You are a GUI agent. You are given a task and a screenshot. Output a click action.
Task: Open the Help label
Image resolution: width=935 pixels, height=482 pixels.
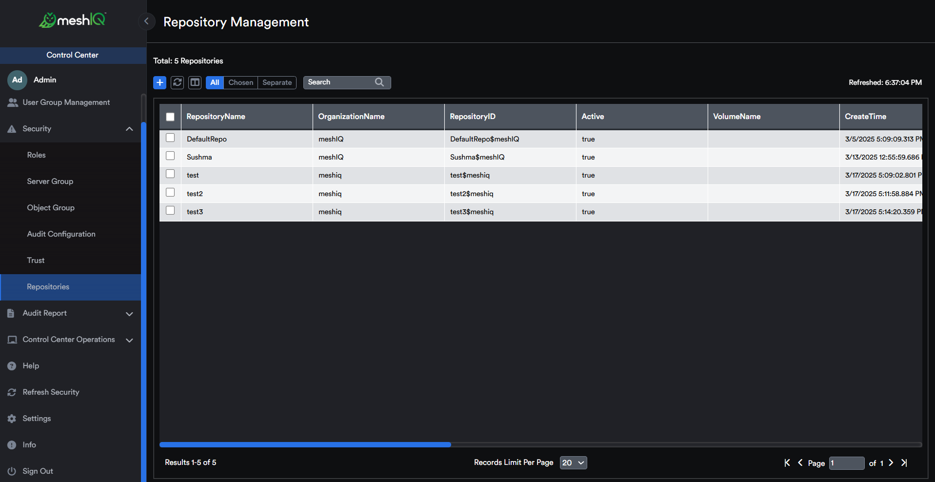click(x=31, y=366)
